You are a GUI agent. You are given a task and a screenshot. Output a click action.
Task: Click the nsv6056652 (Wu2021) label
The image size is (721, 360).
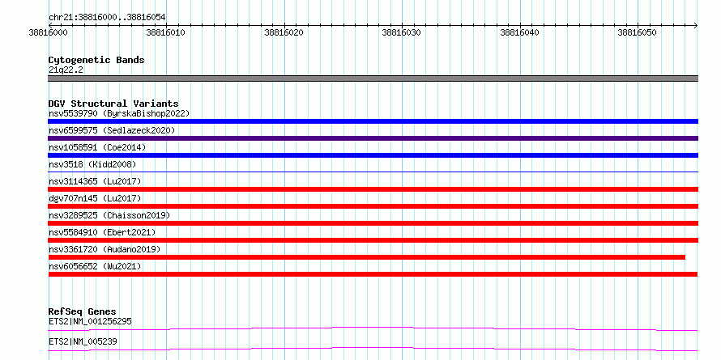point(95,266)
